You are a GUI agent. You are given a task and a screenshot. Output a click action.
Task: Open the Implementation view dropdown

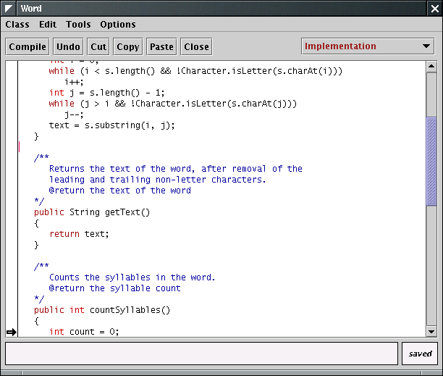[368, 46]
